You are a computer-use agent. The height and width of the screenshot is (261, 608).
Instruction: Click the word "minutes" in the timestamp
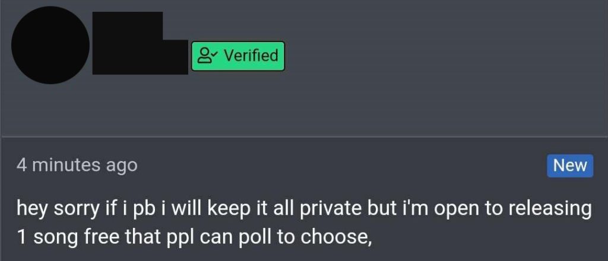(66, 165)
